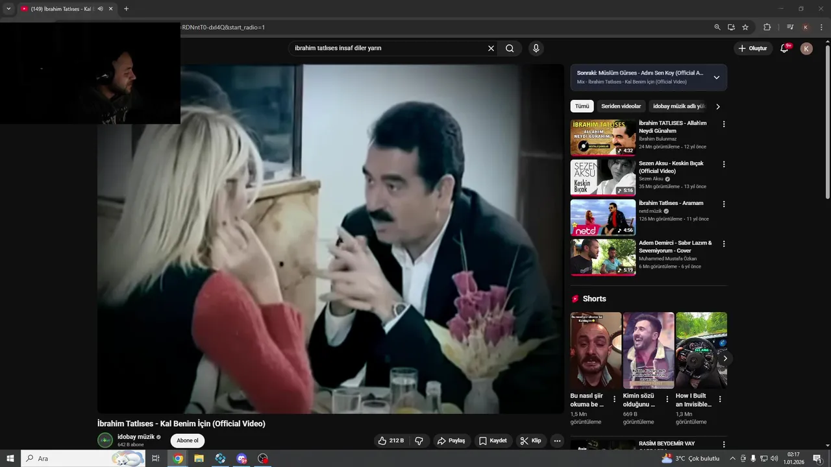The height and width of the screenshot is (467, 831).
Task: Click the YouTube search magnifier button
Action: pyautogui.click(x=510, y=48)
